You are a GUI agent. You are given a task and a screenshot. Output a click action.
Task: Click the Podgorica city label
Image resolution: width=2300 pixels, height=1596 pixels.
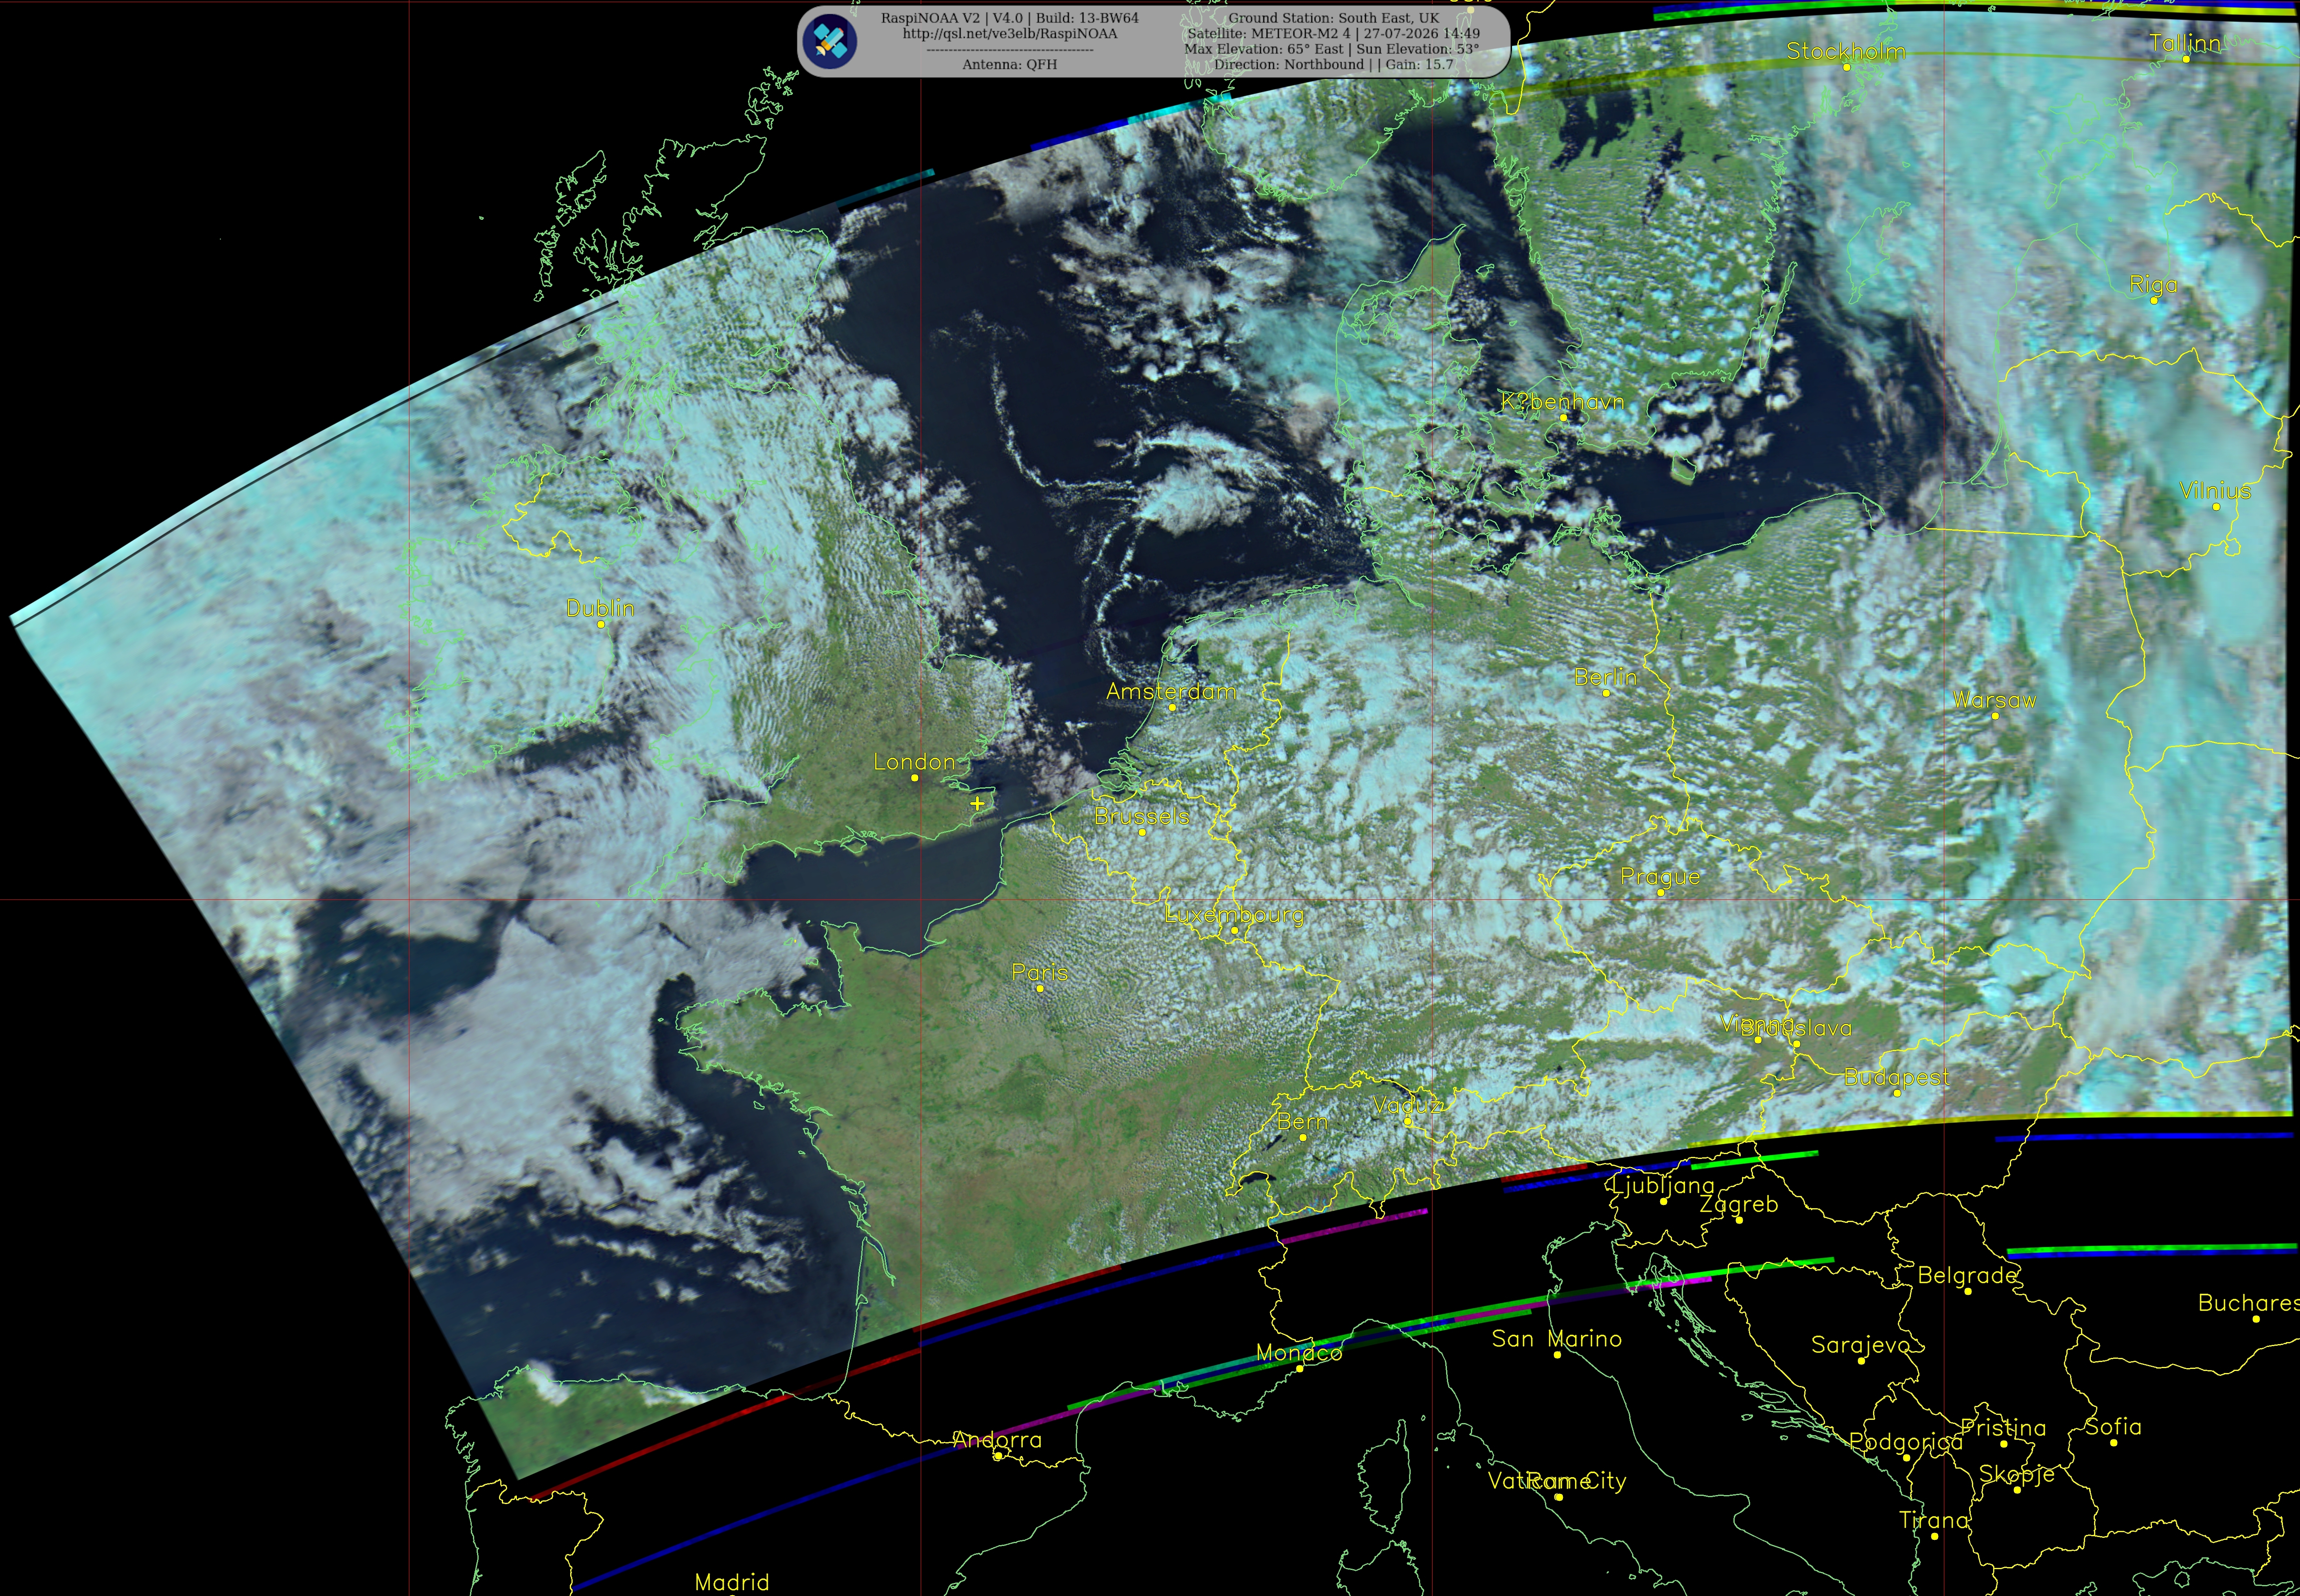click(x=1906, y=1442)
